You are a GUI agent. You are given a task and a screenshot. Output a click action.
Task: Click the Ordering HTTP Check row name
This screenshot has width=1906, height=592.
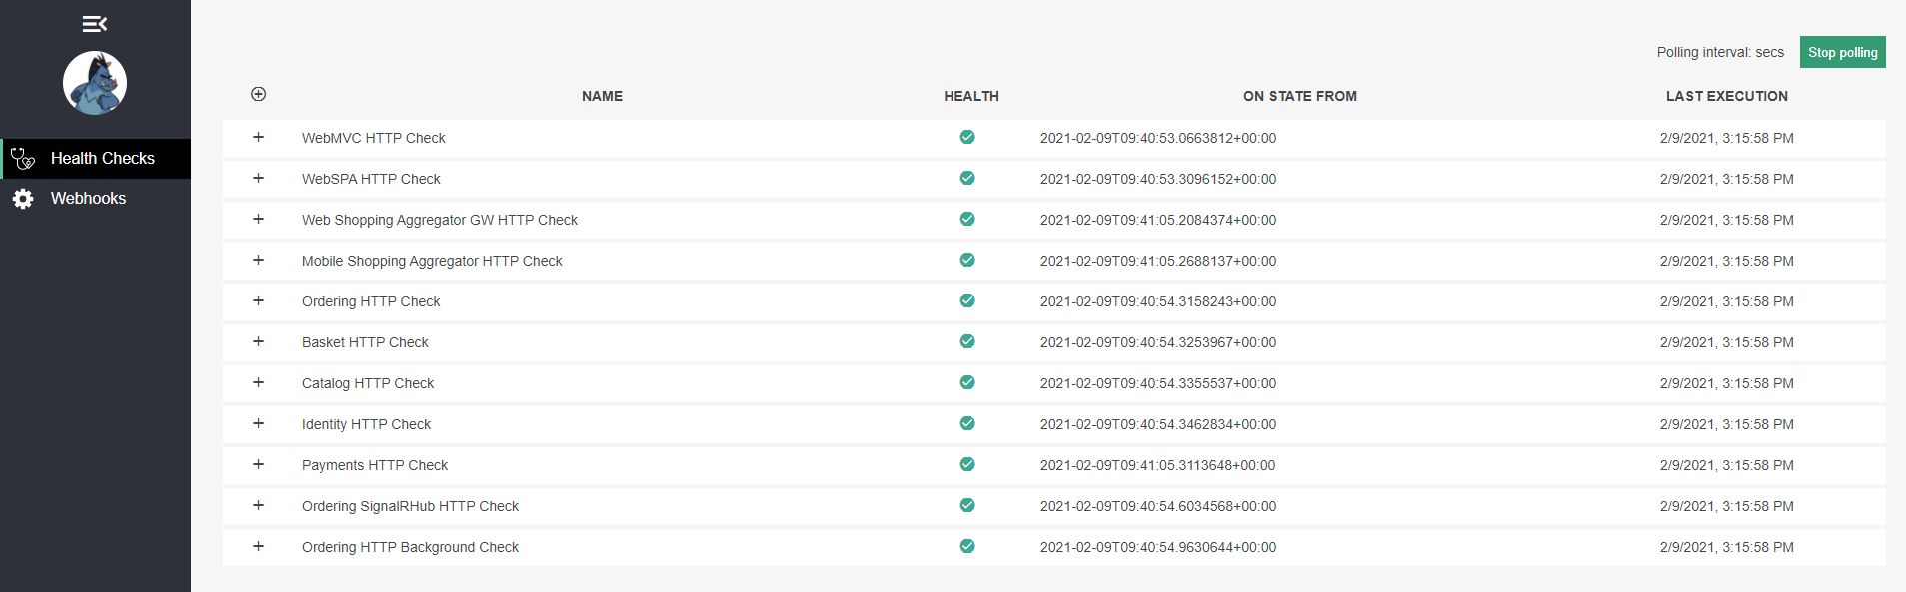371,301
